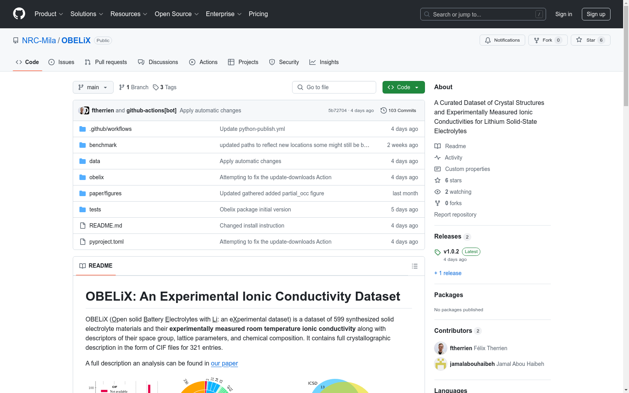Click the .github/workflows folder icon
This screenshot has height=393, width=629.
(83, 129)
